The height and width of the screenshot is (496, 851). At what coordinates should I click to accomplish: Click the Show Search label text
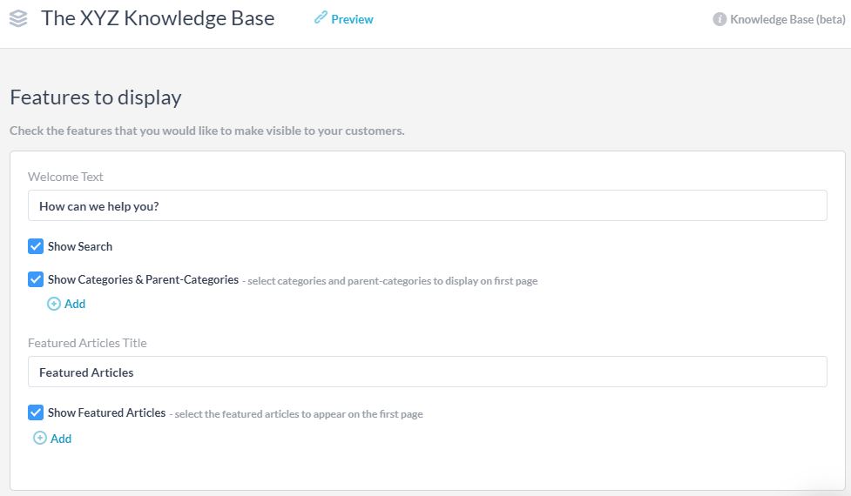pyautogui.click(x=80, y=246)
